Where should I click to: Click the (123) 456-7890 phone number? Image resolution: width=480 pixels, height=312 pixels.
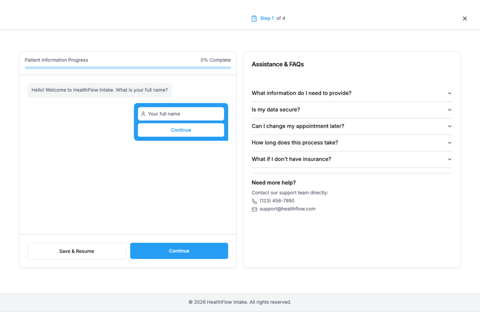tap(277, 201)
